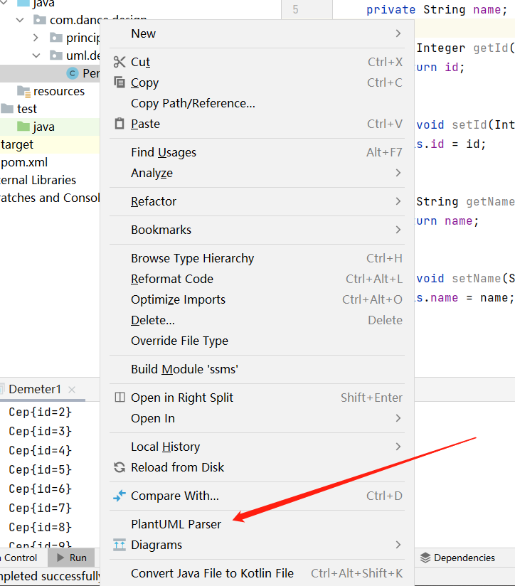Click the Java class icon in tree

(72, 73)
